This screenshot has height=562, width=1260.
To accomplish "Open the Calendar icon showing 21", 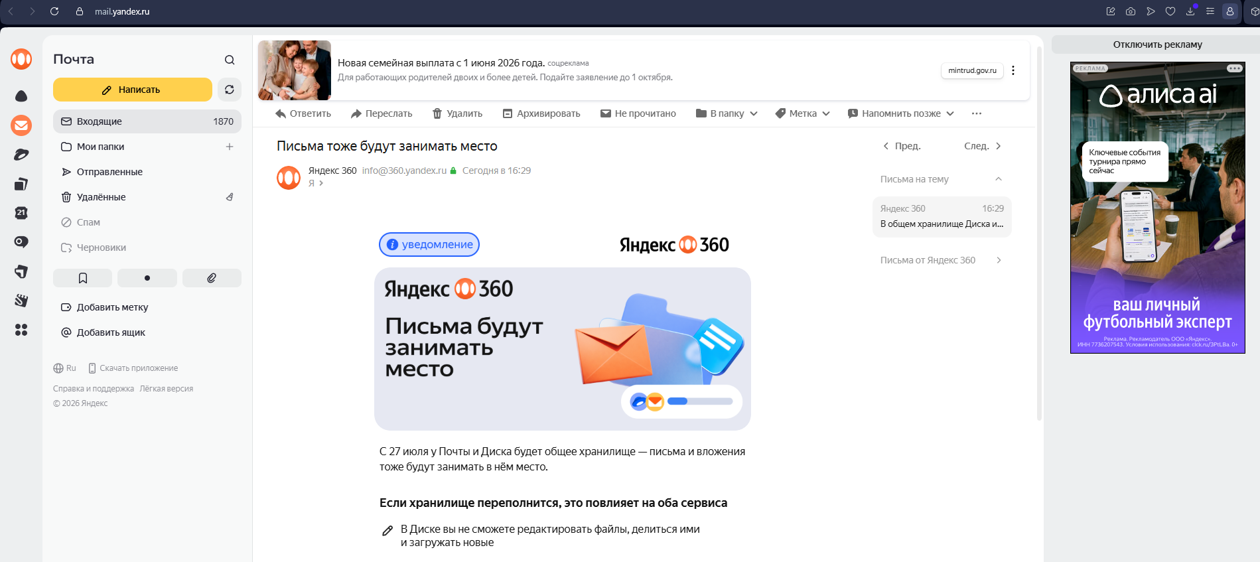I will [21, 213].
